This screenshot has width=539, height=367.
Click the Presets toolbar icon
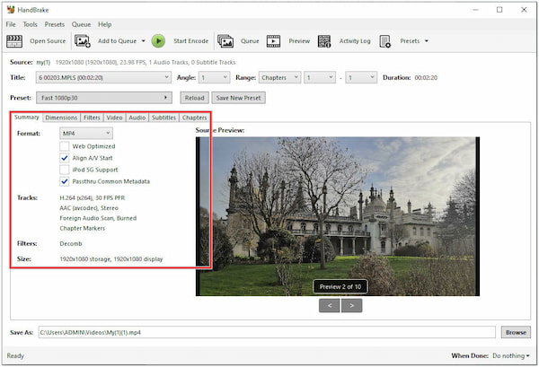pos(385,40)
